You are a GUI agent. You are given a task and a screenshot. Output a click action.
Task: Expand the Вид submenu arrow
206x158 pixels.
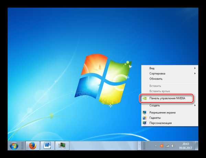[x=195, y=68]
